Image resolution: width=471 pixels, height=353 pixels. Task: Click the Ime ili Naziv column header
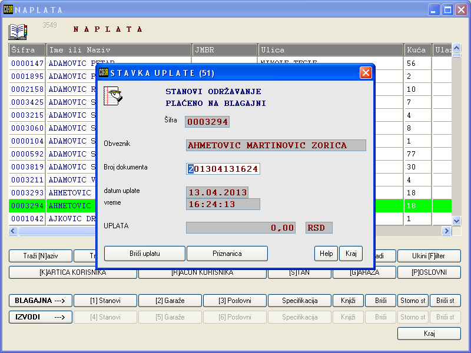[x=119, y=50]
